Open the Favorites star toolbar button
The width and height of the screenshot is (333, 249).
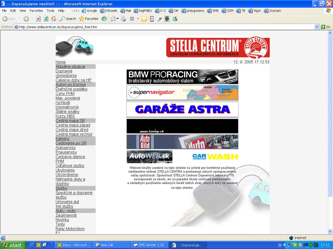pos(88,19)
